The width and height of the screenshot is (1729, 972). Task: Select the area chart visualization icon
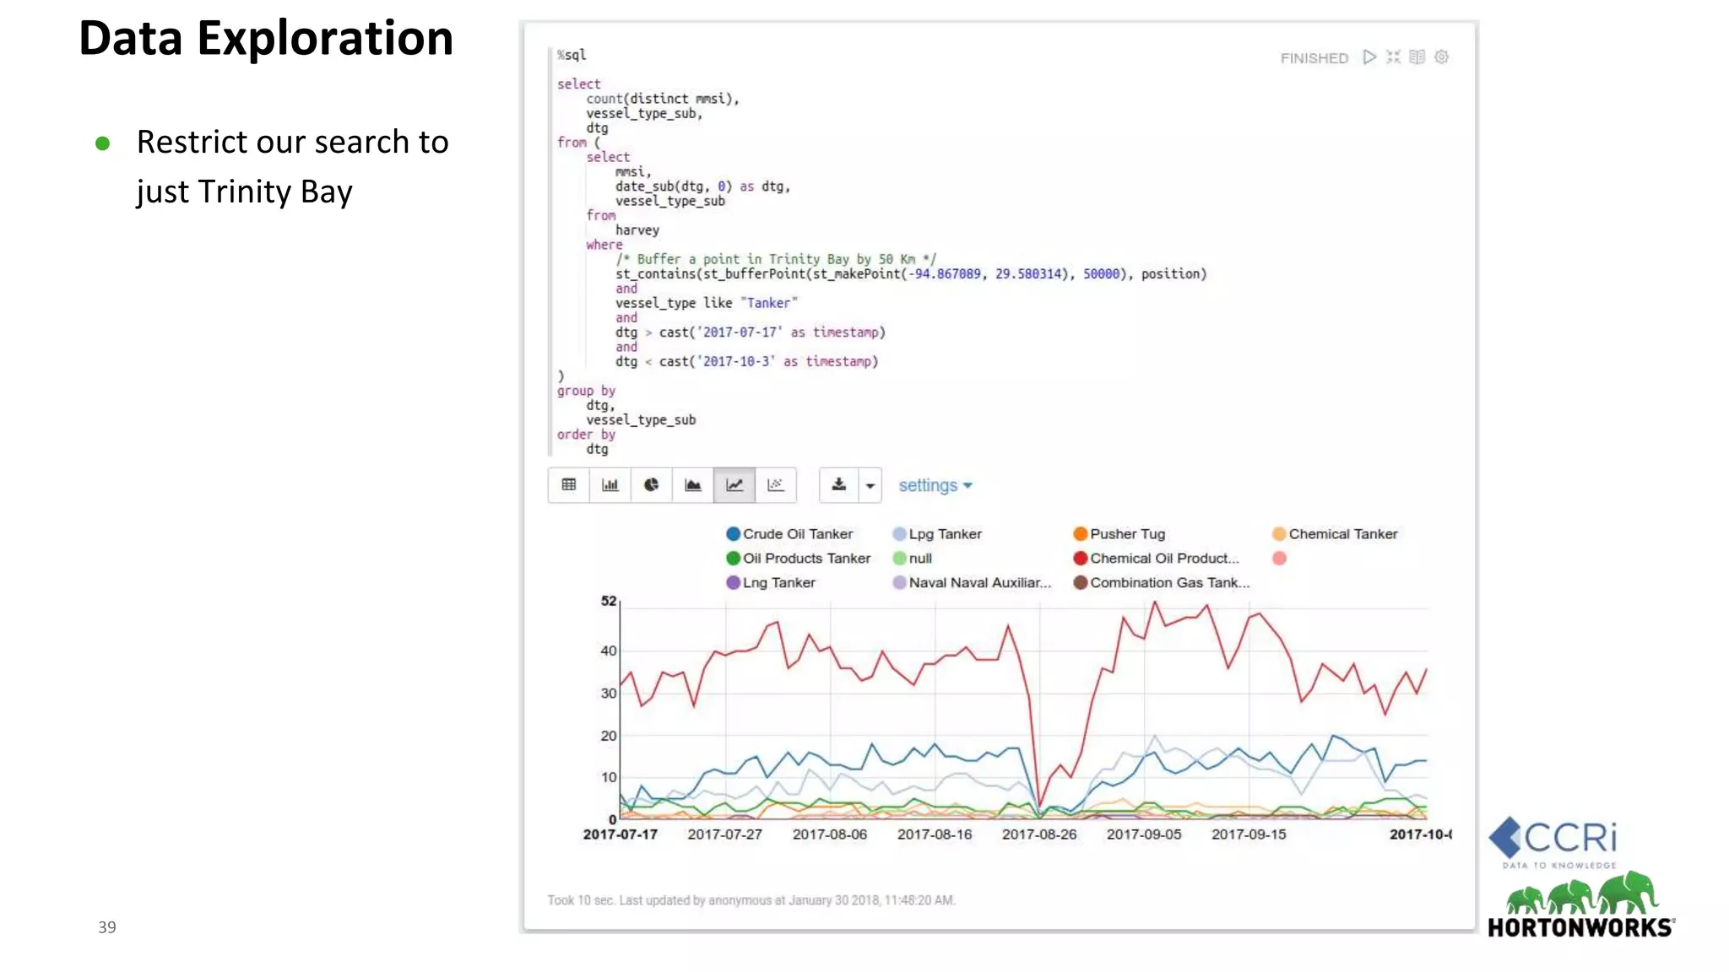(692, 485)
